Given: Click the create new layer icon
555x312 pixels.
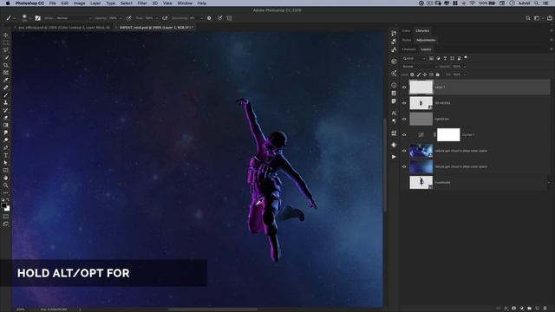Looking at the screenshot, I should pos(538,309).
